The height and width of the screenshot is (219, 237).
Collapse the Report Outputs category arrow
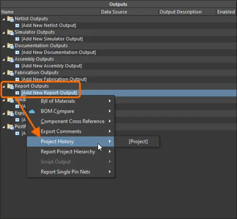point(4,87)
